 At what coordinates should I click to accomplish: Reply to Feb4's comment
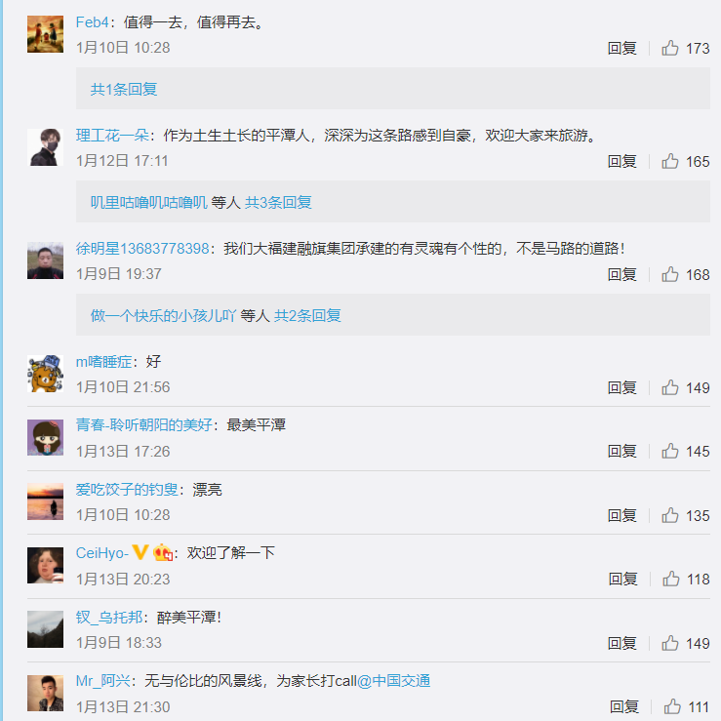coord(621,48)
